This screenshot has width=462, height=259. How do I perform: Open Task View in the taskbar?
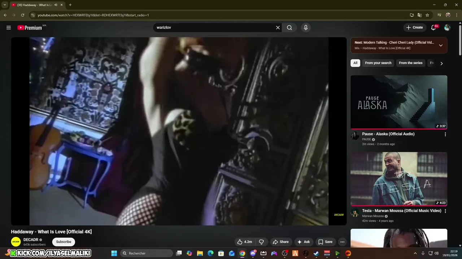coord(179,253)
